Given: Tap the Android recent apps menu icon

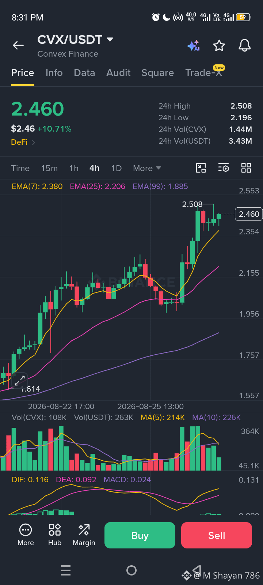Looking at the screenshot, I should (66, 570).
